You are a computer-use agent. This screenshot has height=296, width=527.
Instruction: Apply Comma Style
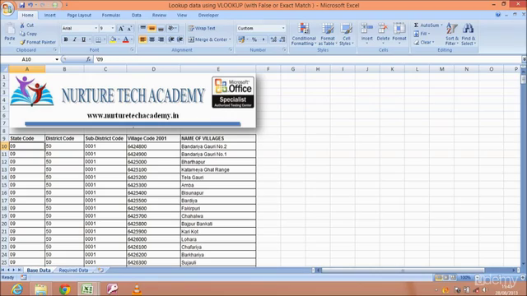tap(263, 39)
